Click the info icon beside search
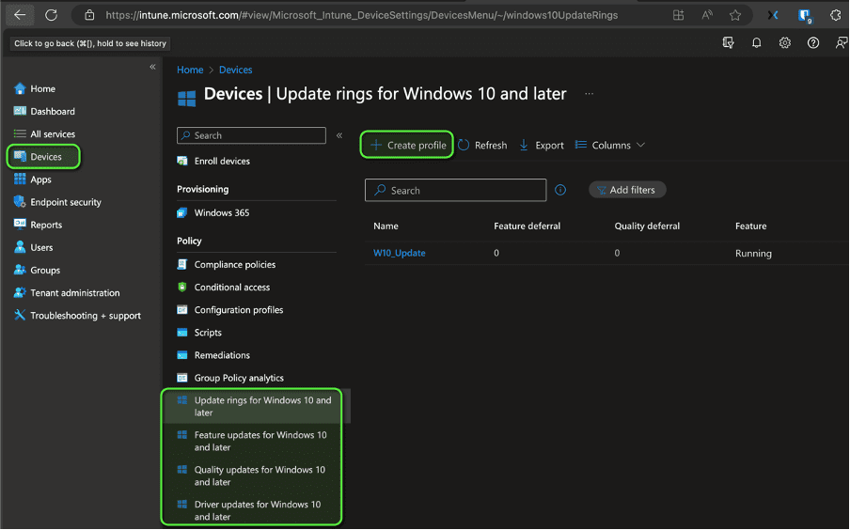850x530 pixels. (560, 190)
